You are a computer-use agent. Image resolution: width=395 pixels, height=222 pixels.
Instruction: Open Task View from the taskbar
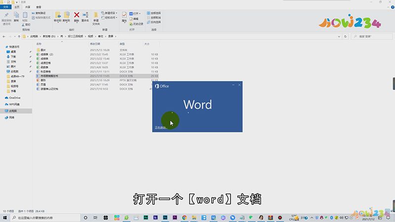pos(95,218)
